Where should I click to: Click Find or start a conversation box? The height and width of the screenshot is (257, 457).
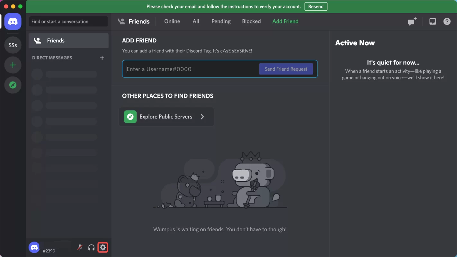[68, 22]
